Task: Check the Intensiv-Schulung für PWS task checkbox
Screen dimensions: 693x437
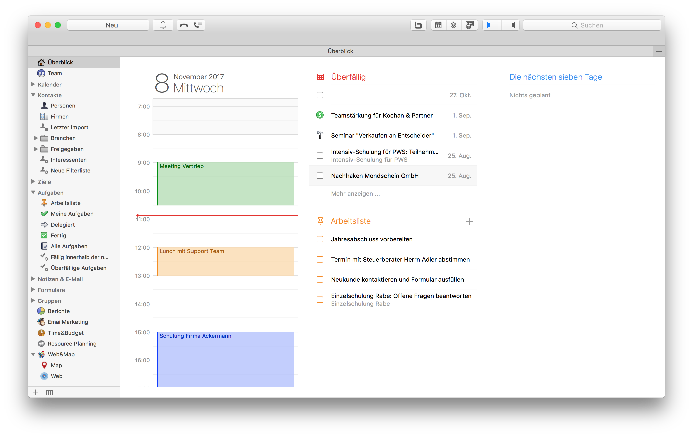Action: [x=320, y=156]
